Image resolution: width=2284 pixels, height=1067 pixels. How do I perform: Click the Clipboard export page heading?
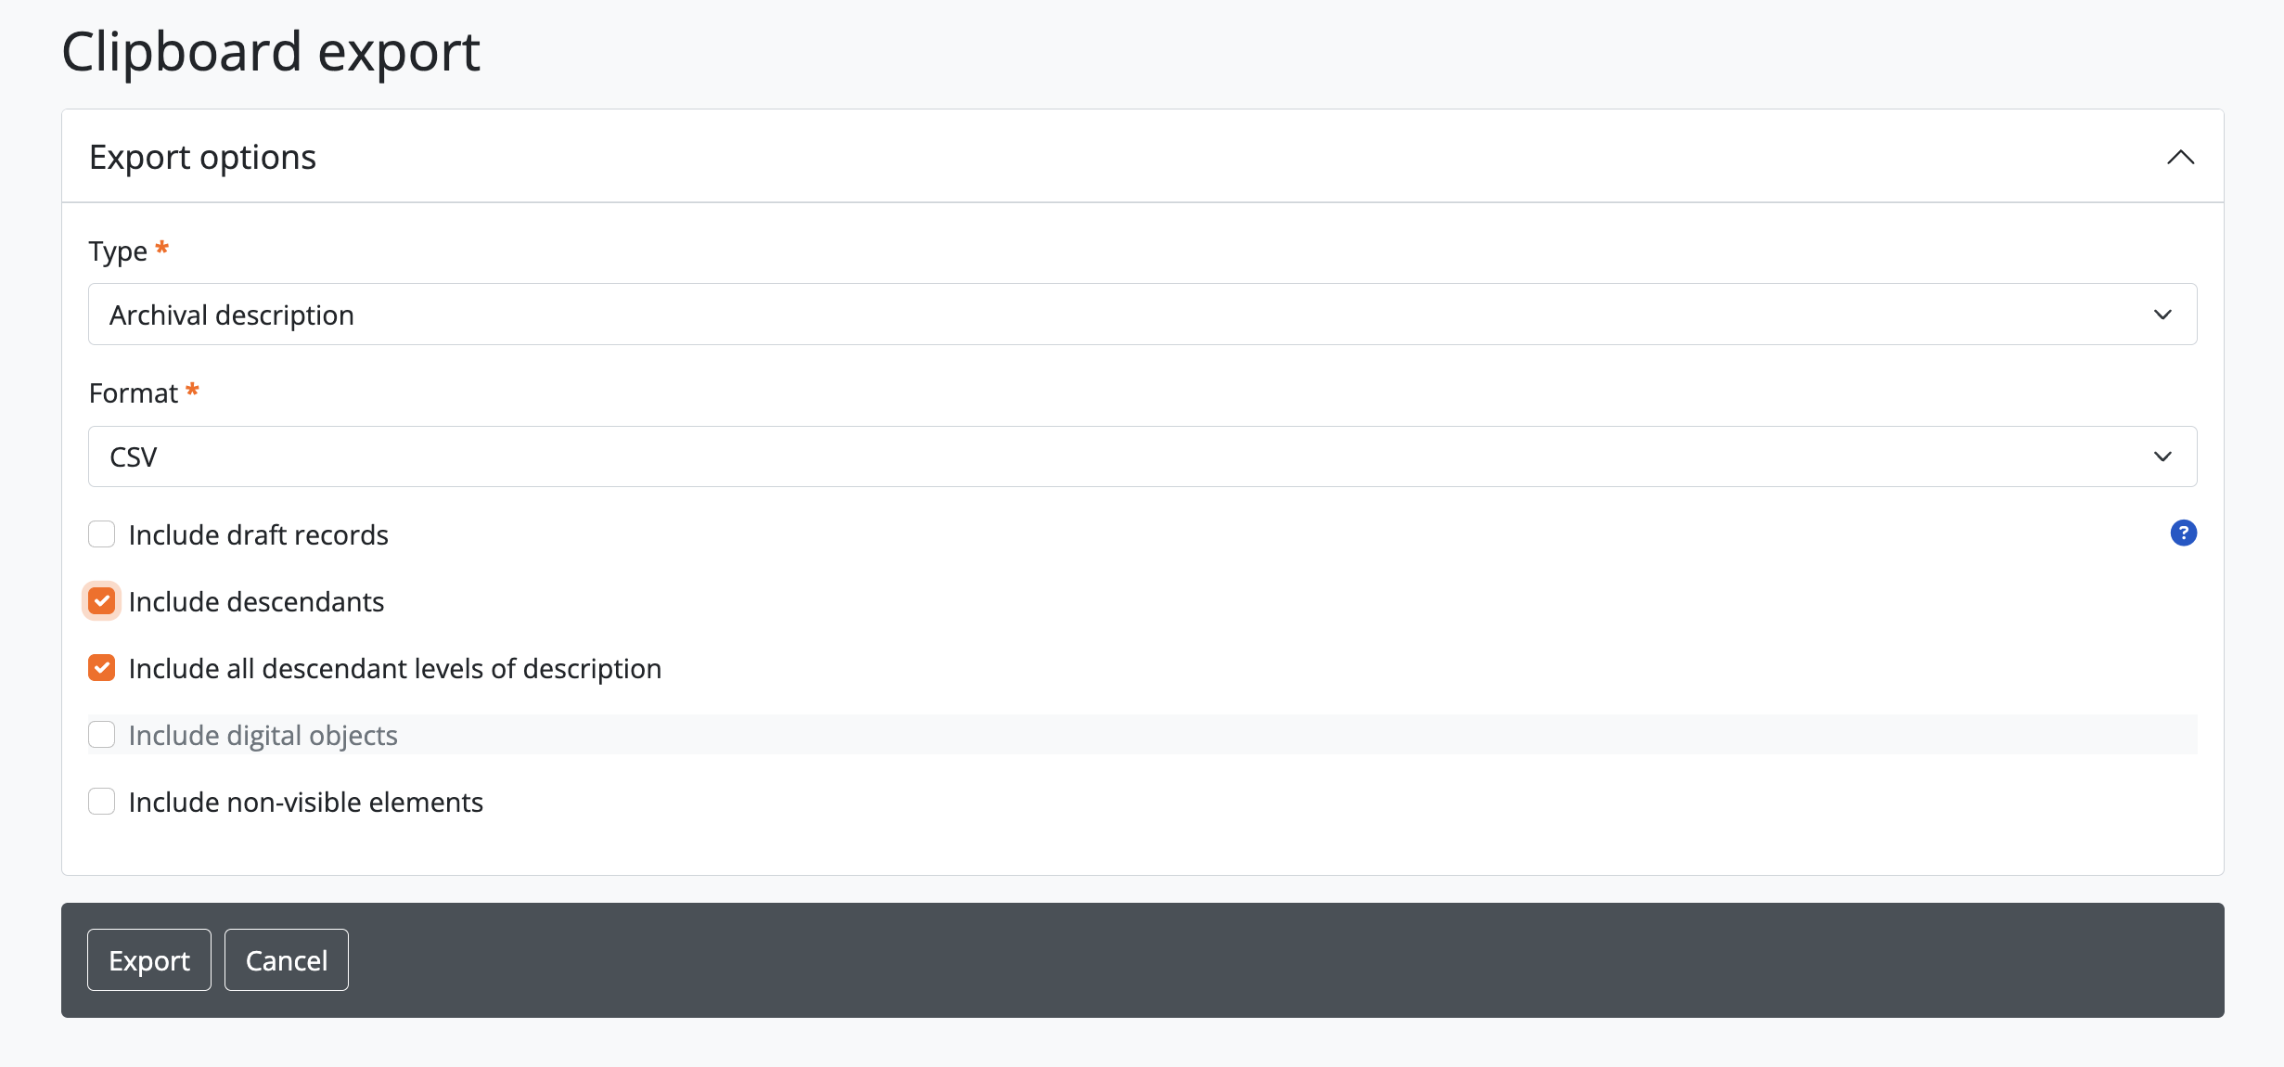[x=271, y=52]
